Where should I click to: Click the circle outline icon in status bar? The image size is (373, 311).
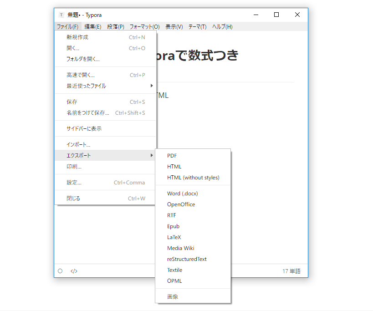click(x=60, y=270)
